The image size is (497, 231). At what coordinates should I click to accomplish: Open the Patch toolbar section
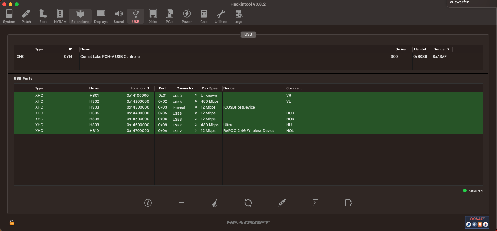pyautogui.click(x=26, y=16)
